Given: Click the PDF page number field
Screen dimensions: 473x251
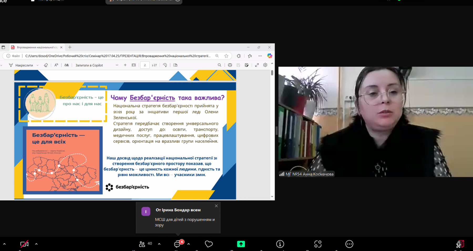Looking at the screenshot, I should tap(145, 65).
